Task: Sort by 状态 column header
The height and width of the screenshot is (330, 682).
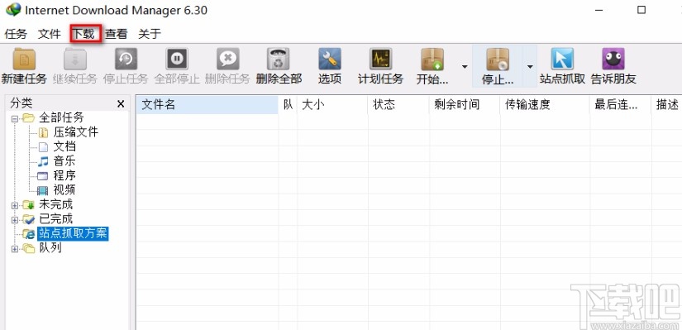Action: pos(398,104)
